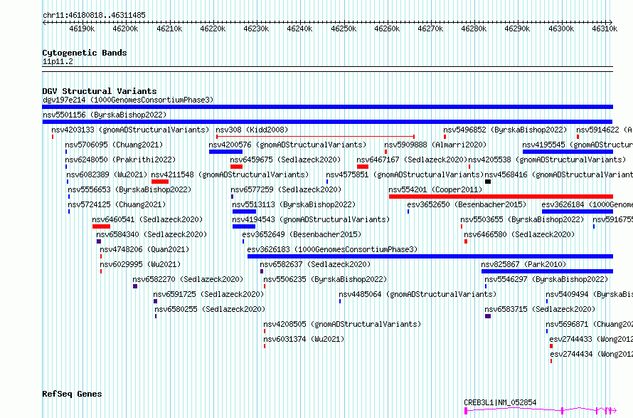The height and width of the screenshot is (418, 633).
Task: Open nsv6582637 (Sedlazeck2020) label
Action: (x=315, y=264)
